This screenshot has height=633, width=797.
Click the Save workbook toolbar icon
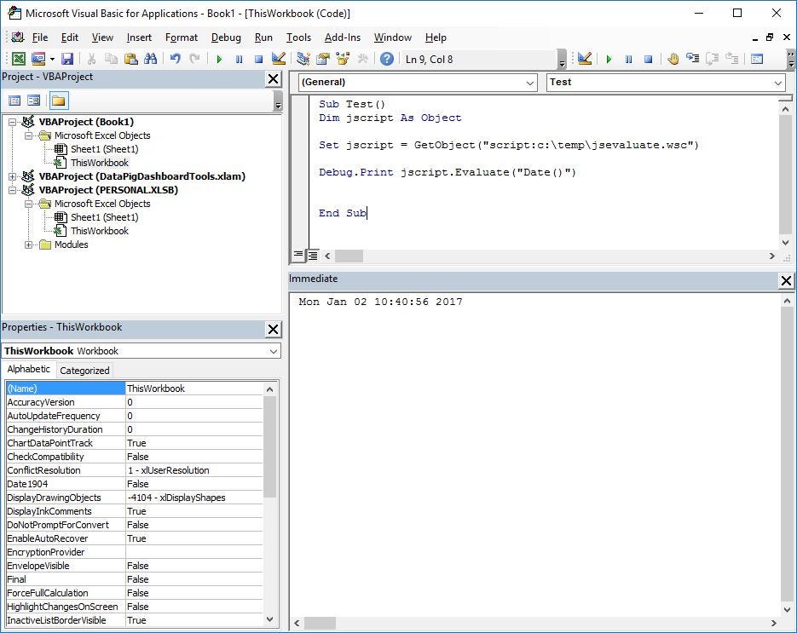(x=67, y=59)
